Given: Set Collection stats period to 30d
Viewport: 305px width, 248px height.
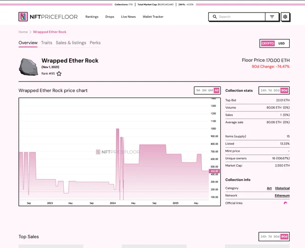Looking at the screenshot, I should pyautogui.click(x=276, y=90).
